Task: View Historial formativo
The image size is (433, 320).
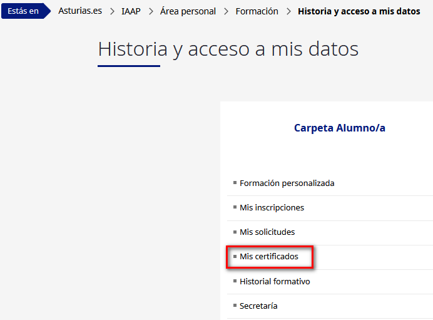Action: coord(275,282)
